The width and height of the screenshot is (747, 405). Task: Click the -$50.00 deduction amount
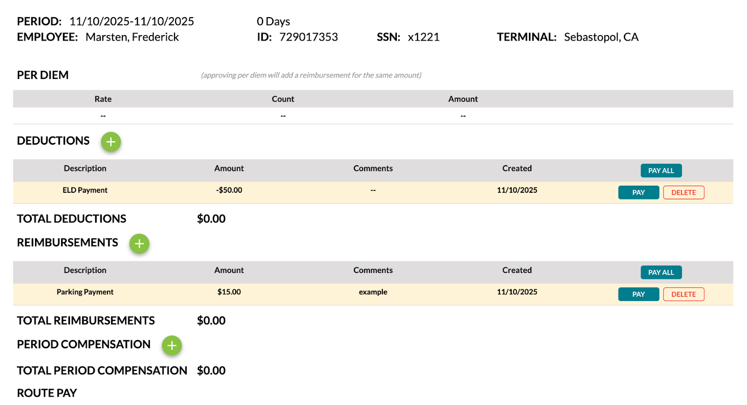229,190
